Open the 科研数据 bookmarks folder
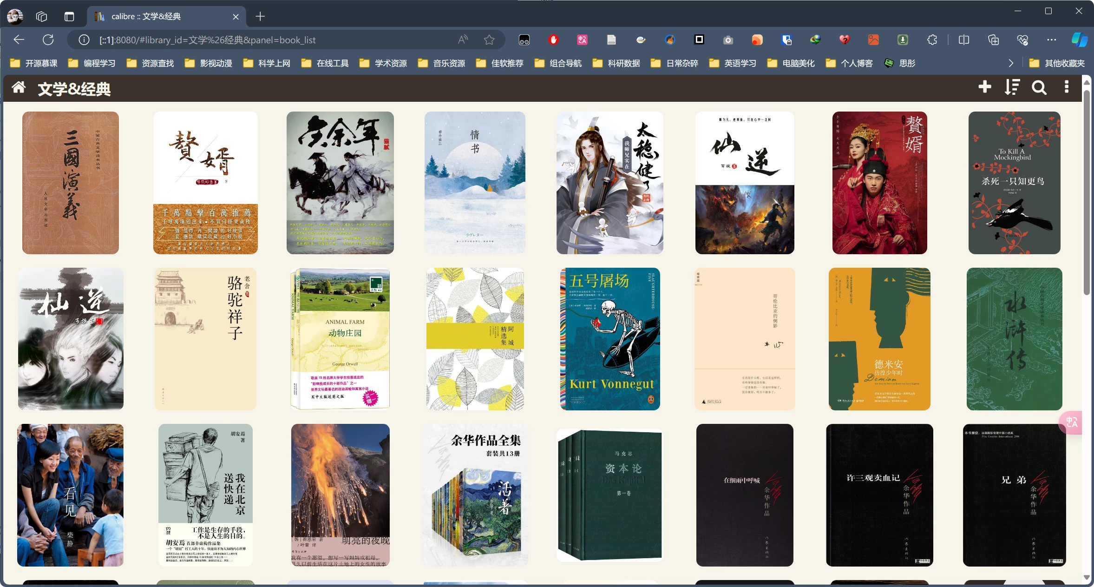 point(616,63)
